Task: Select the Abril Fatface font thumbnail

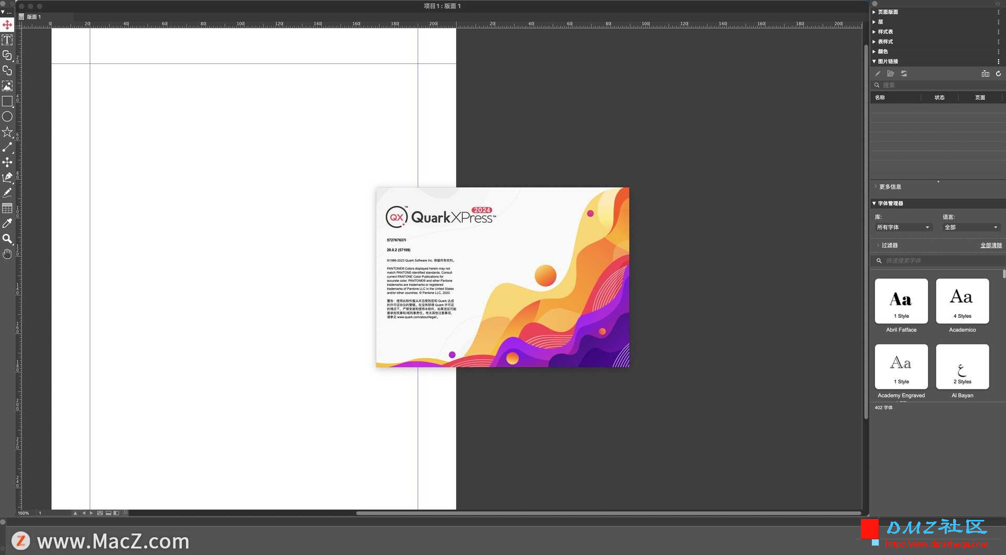Action: tap(901, 301)
